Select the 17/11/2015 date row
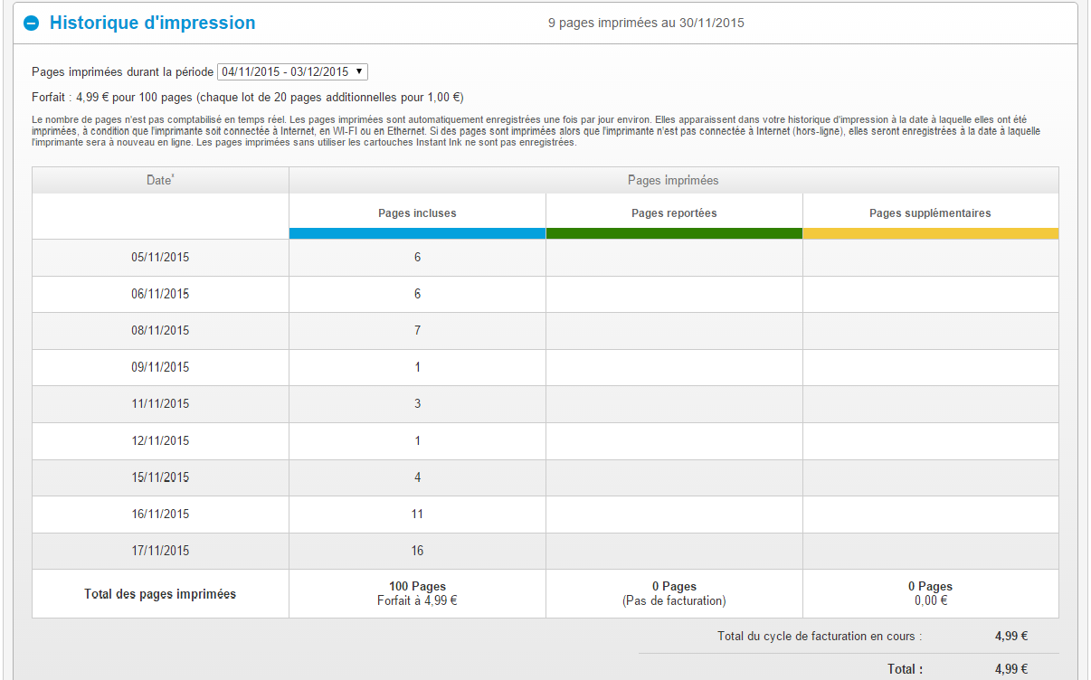1091x680 pixels. click(x=160, y=551)
